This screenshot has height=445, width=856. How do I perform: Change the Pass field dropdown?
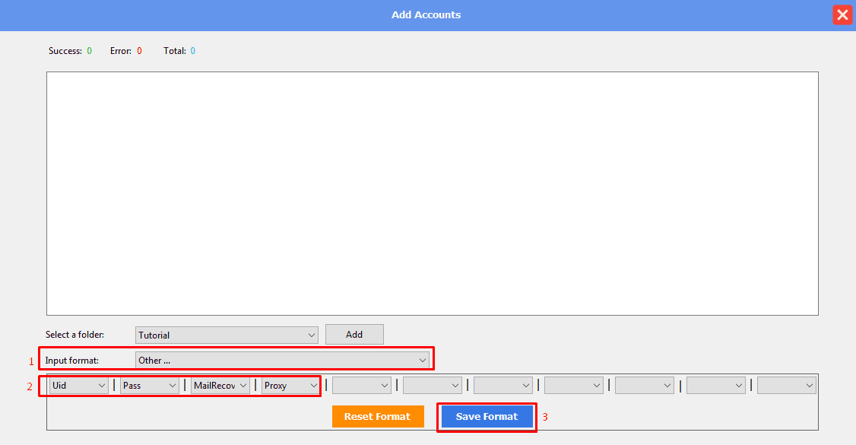(150, 386)
